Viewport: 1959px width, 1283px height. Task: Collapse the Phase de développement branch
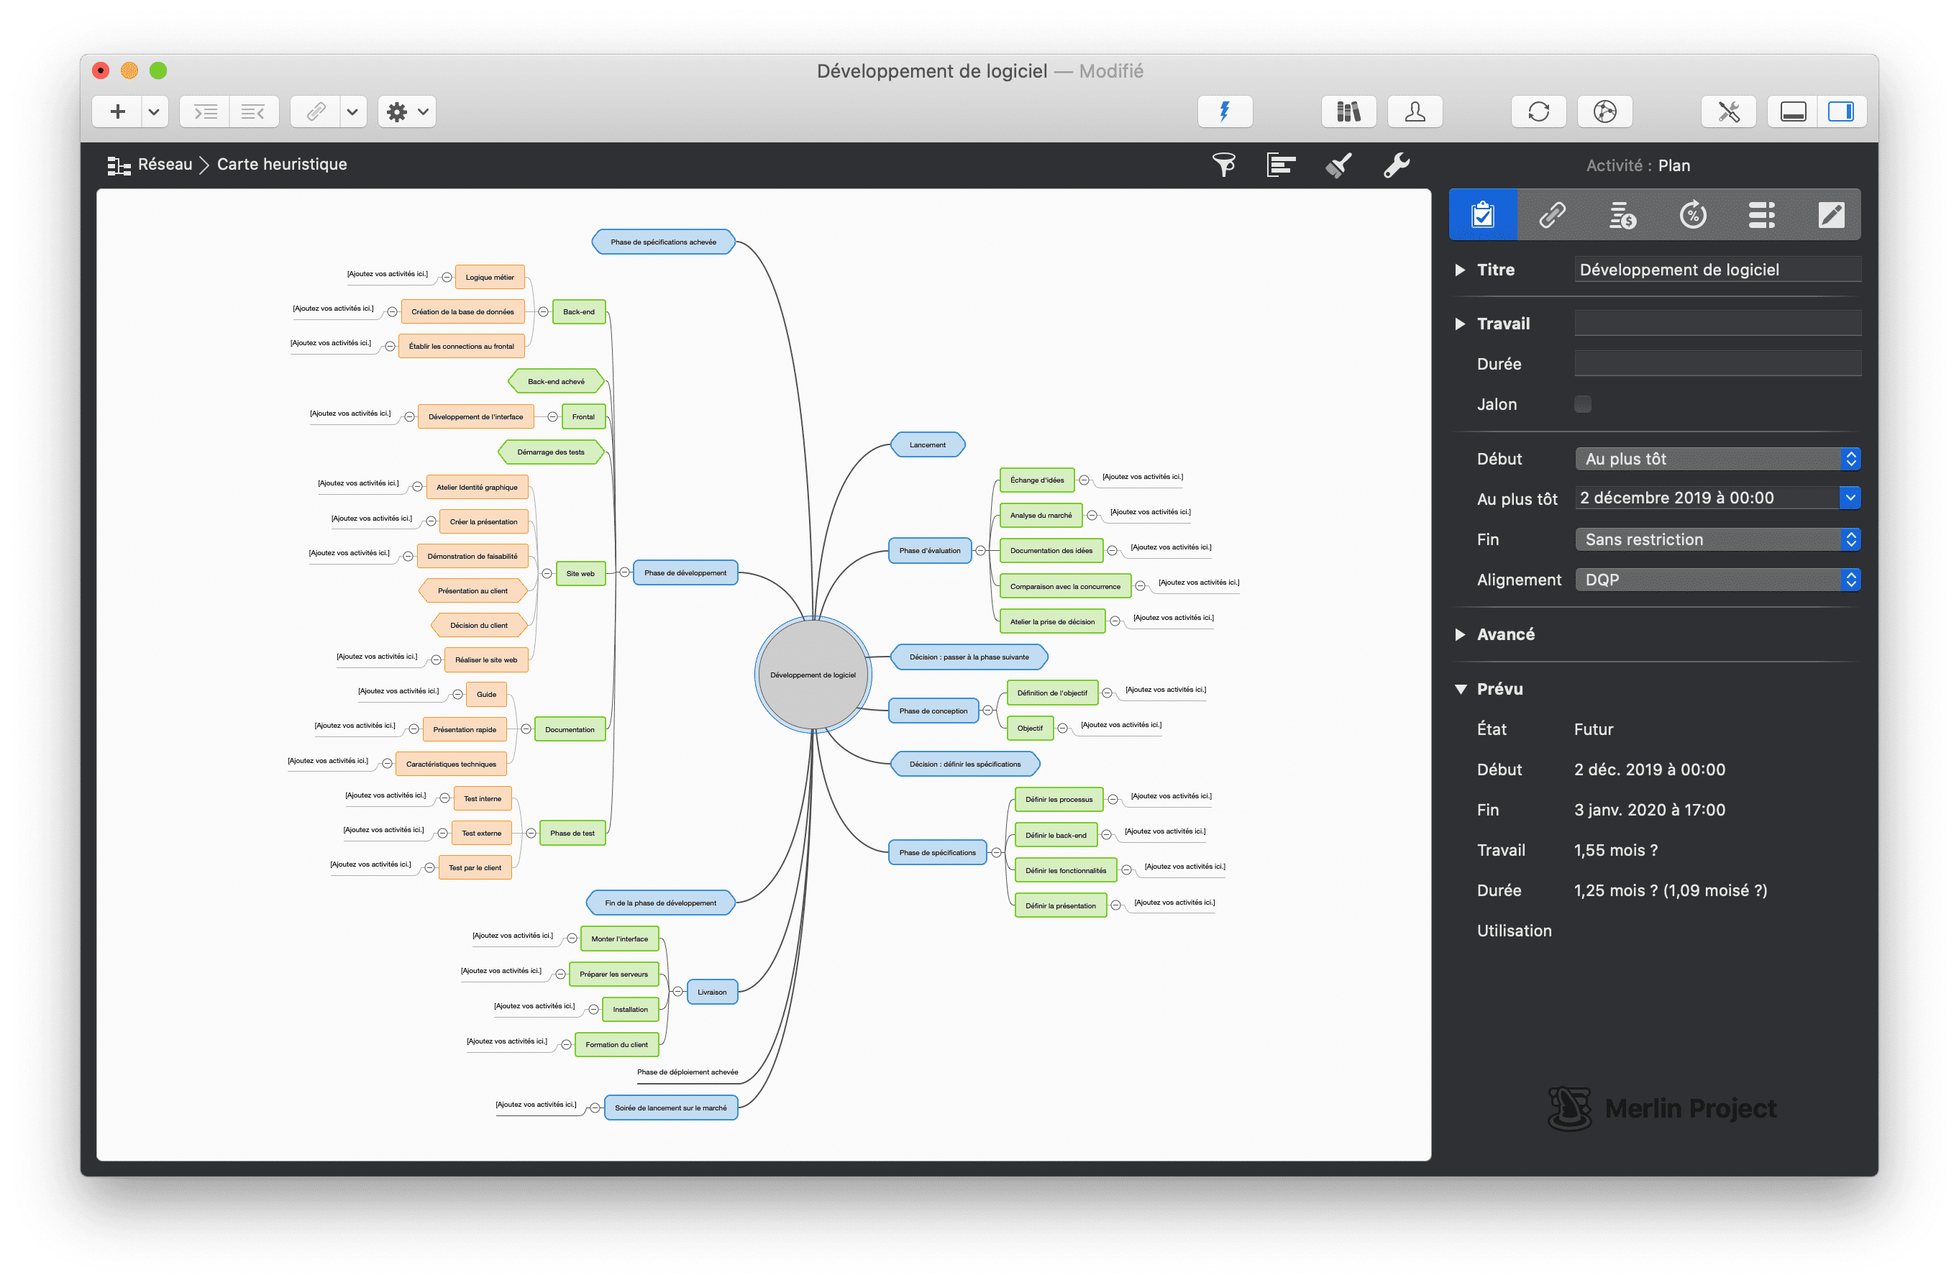pos(625,572)
